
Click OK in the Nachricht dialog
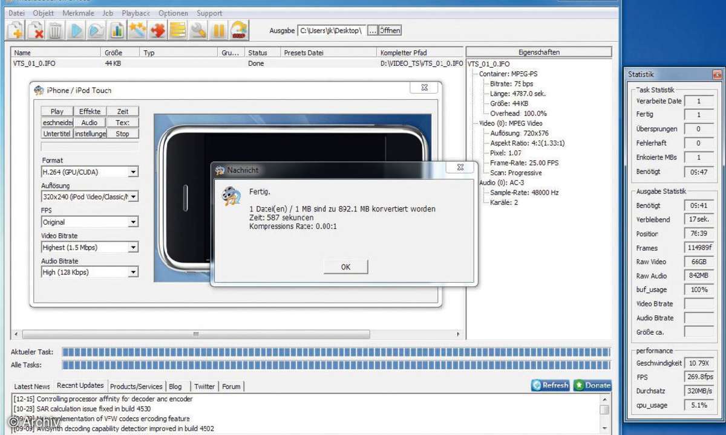[x=345, y=267]
